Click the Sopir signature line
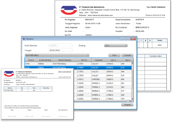This screenshot has width=172, height=122. [x=12, y=116]
